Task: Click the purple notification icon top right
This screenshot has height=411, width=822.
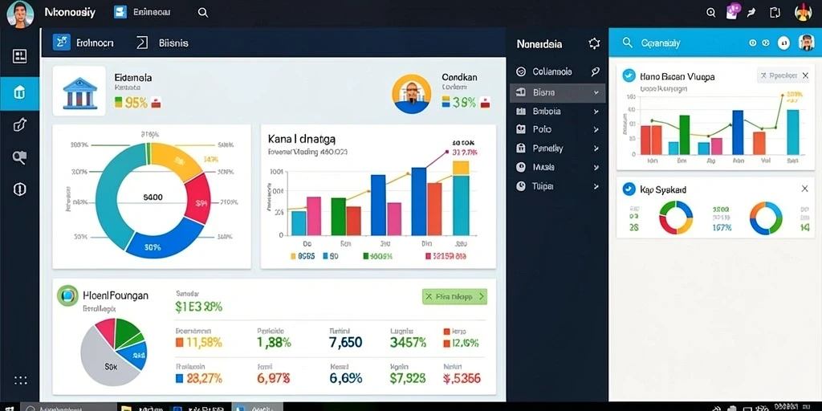Action: click(x=733, y=11)
